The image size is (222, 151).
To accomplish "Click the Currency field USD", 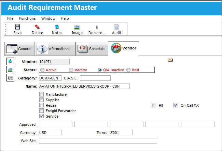I will pyautogui.click(x=50, y=133).
